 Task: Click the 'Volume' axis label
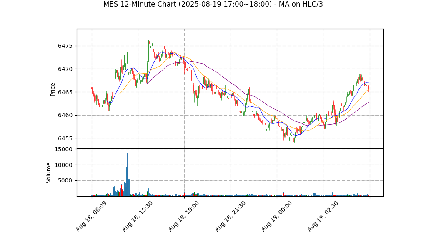click(48, 172)
